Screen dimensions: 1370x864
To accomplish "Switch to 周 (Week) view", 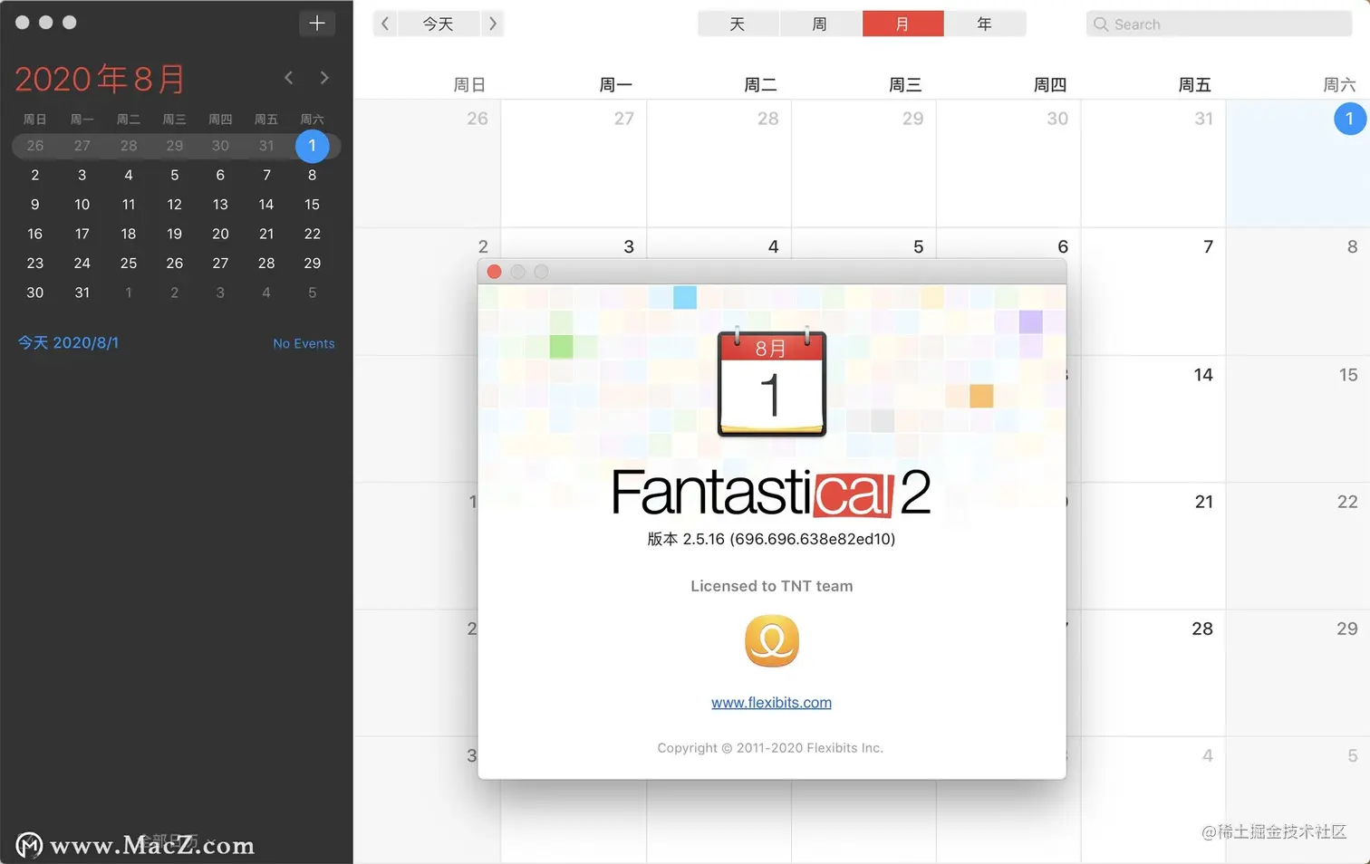I will (x=820, y=24).
